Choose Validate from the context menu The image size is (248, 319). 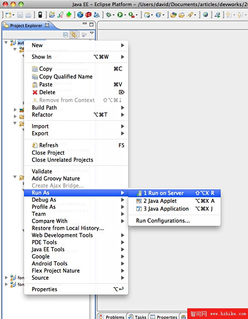point(76,171)
